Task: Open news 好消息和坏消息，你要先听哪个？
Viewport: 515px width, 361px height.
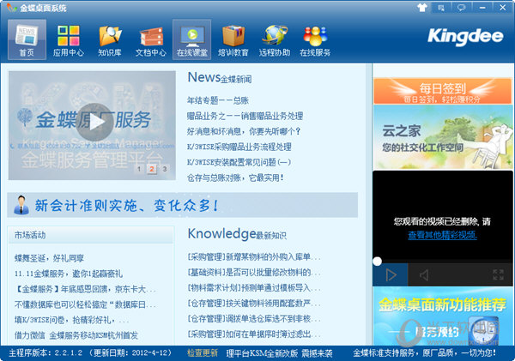Action: coord(244,131)
